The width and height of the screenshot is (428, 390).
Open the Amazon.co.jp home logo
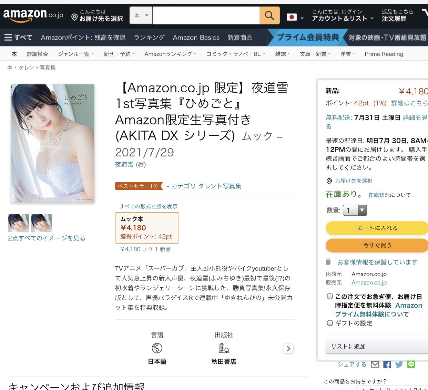click(33, 15)
